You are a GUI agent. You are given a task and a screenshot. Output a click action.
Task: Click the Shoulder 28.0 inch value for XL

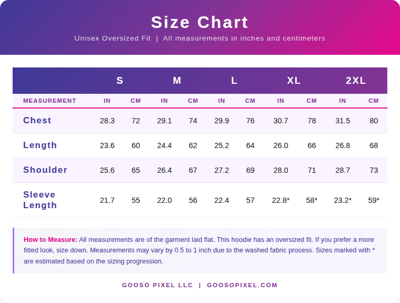[x=281, y=170]
